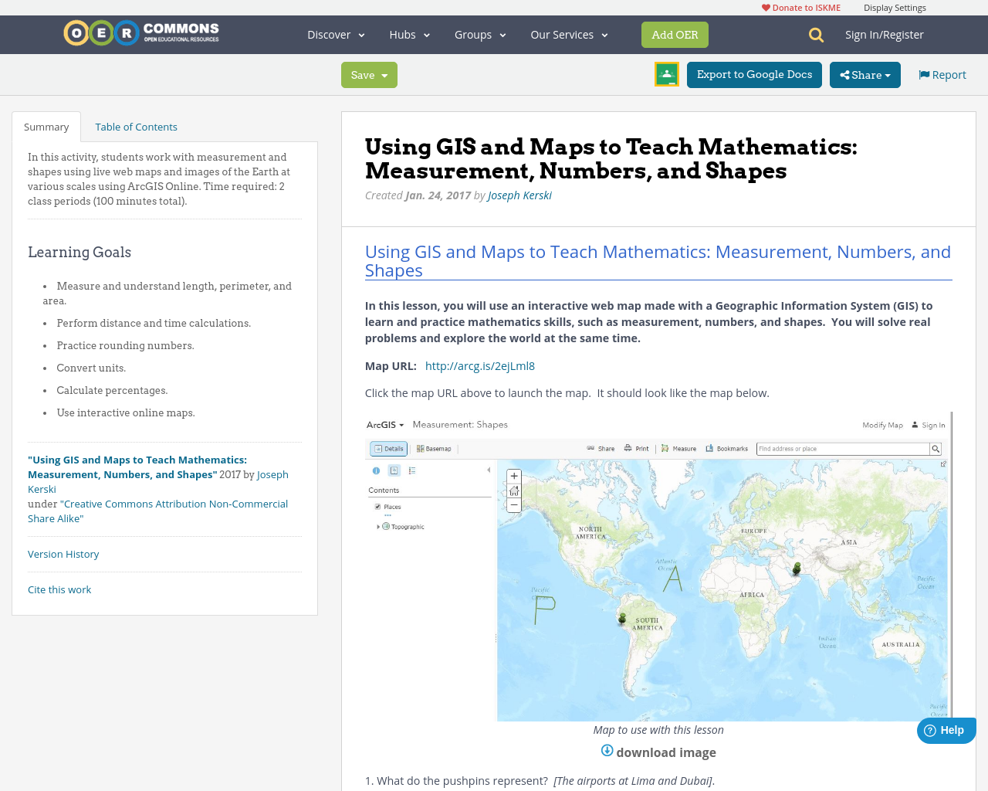Open the search magnifier
988x791 pixels.
click(x=814, y=34)
